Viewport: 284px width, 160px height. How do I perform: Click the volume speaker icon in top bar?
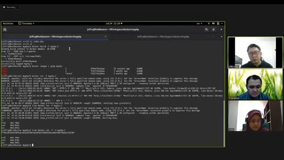point(213,24)
